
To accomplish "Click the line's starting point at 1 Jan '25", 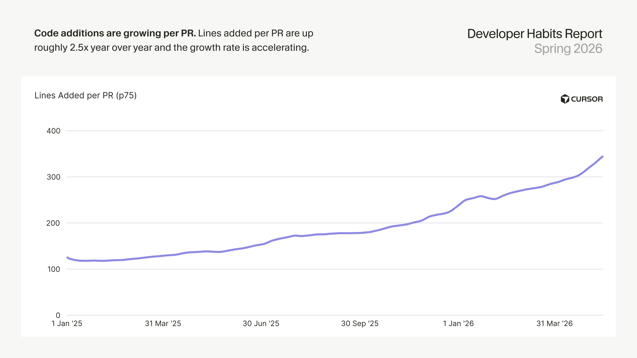I will pyautogui.click(x=67, y=257).
